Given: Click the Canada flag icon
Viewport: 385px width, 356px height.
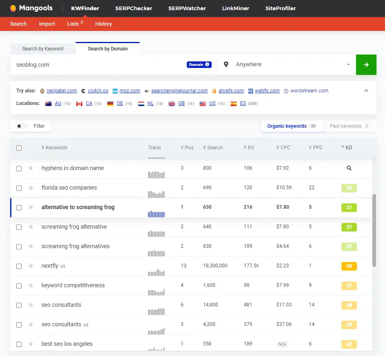Looking at the screenshot, I should coord(79,104).
